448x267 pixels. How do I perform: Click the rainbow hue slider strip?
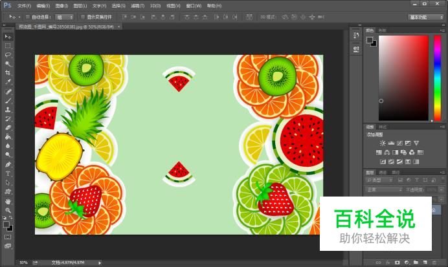tap(438, 78)
